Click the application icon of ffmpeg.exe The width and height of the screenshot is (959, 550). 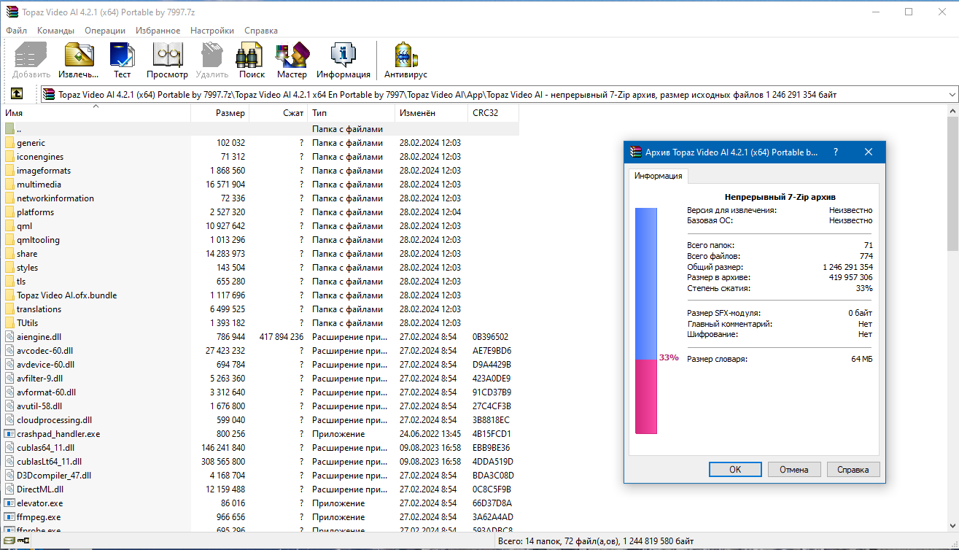click(x=9, y=517)
